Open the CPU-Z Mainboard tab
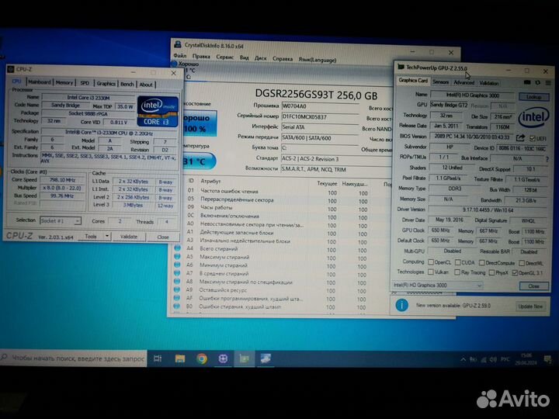 (x=40, y=82)
